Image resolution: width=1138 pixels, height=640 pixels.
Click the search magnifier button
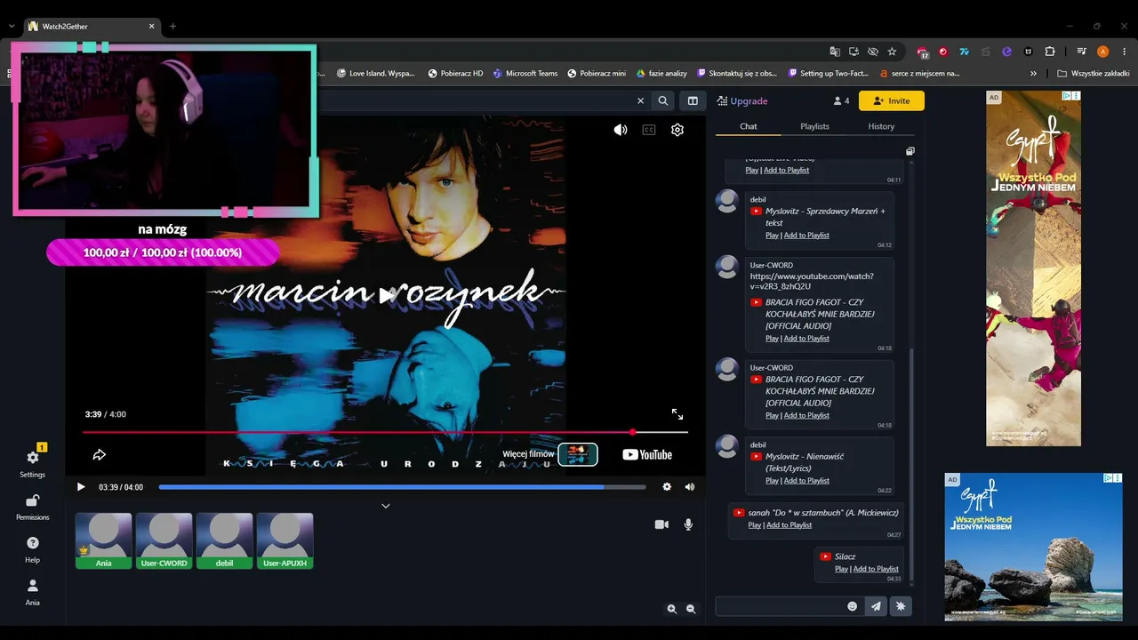coord(663,101)
